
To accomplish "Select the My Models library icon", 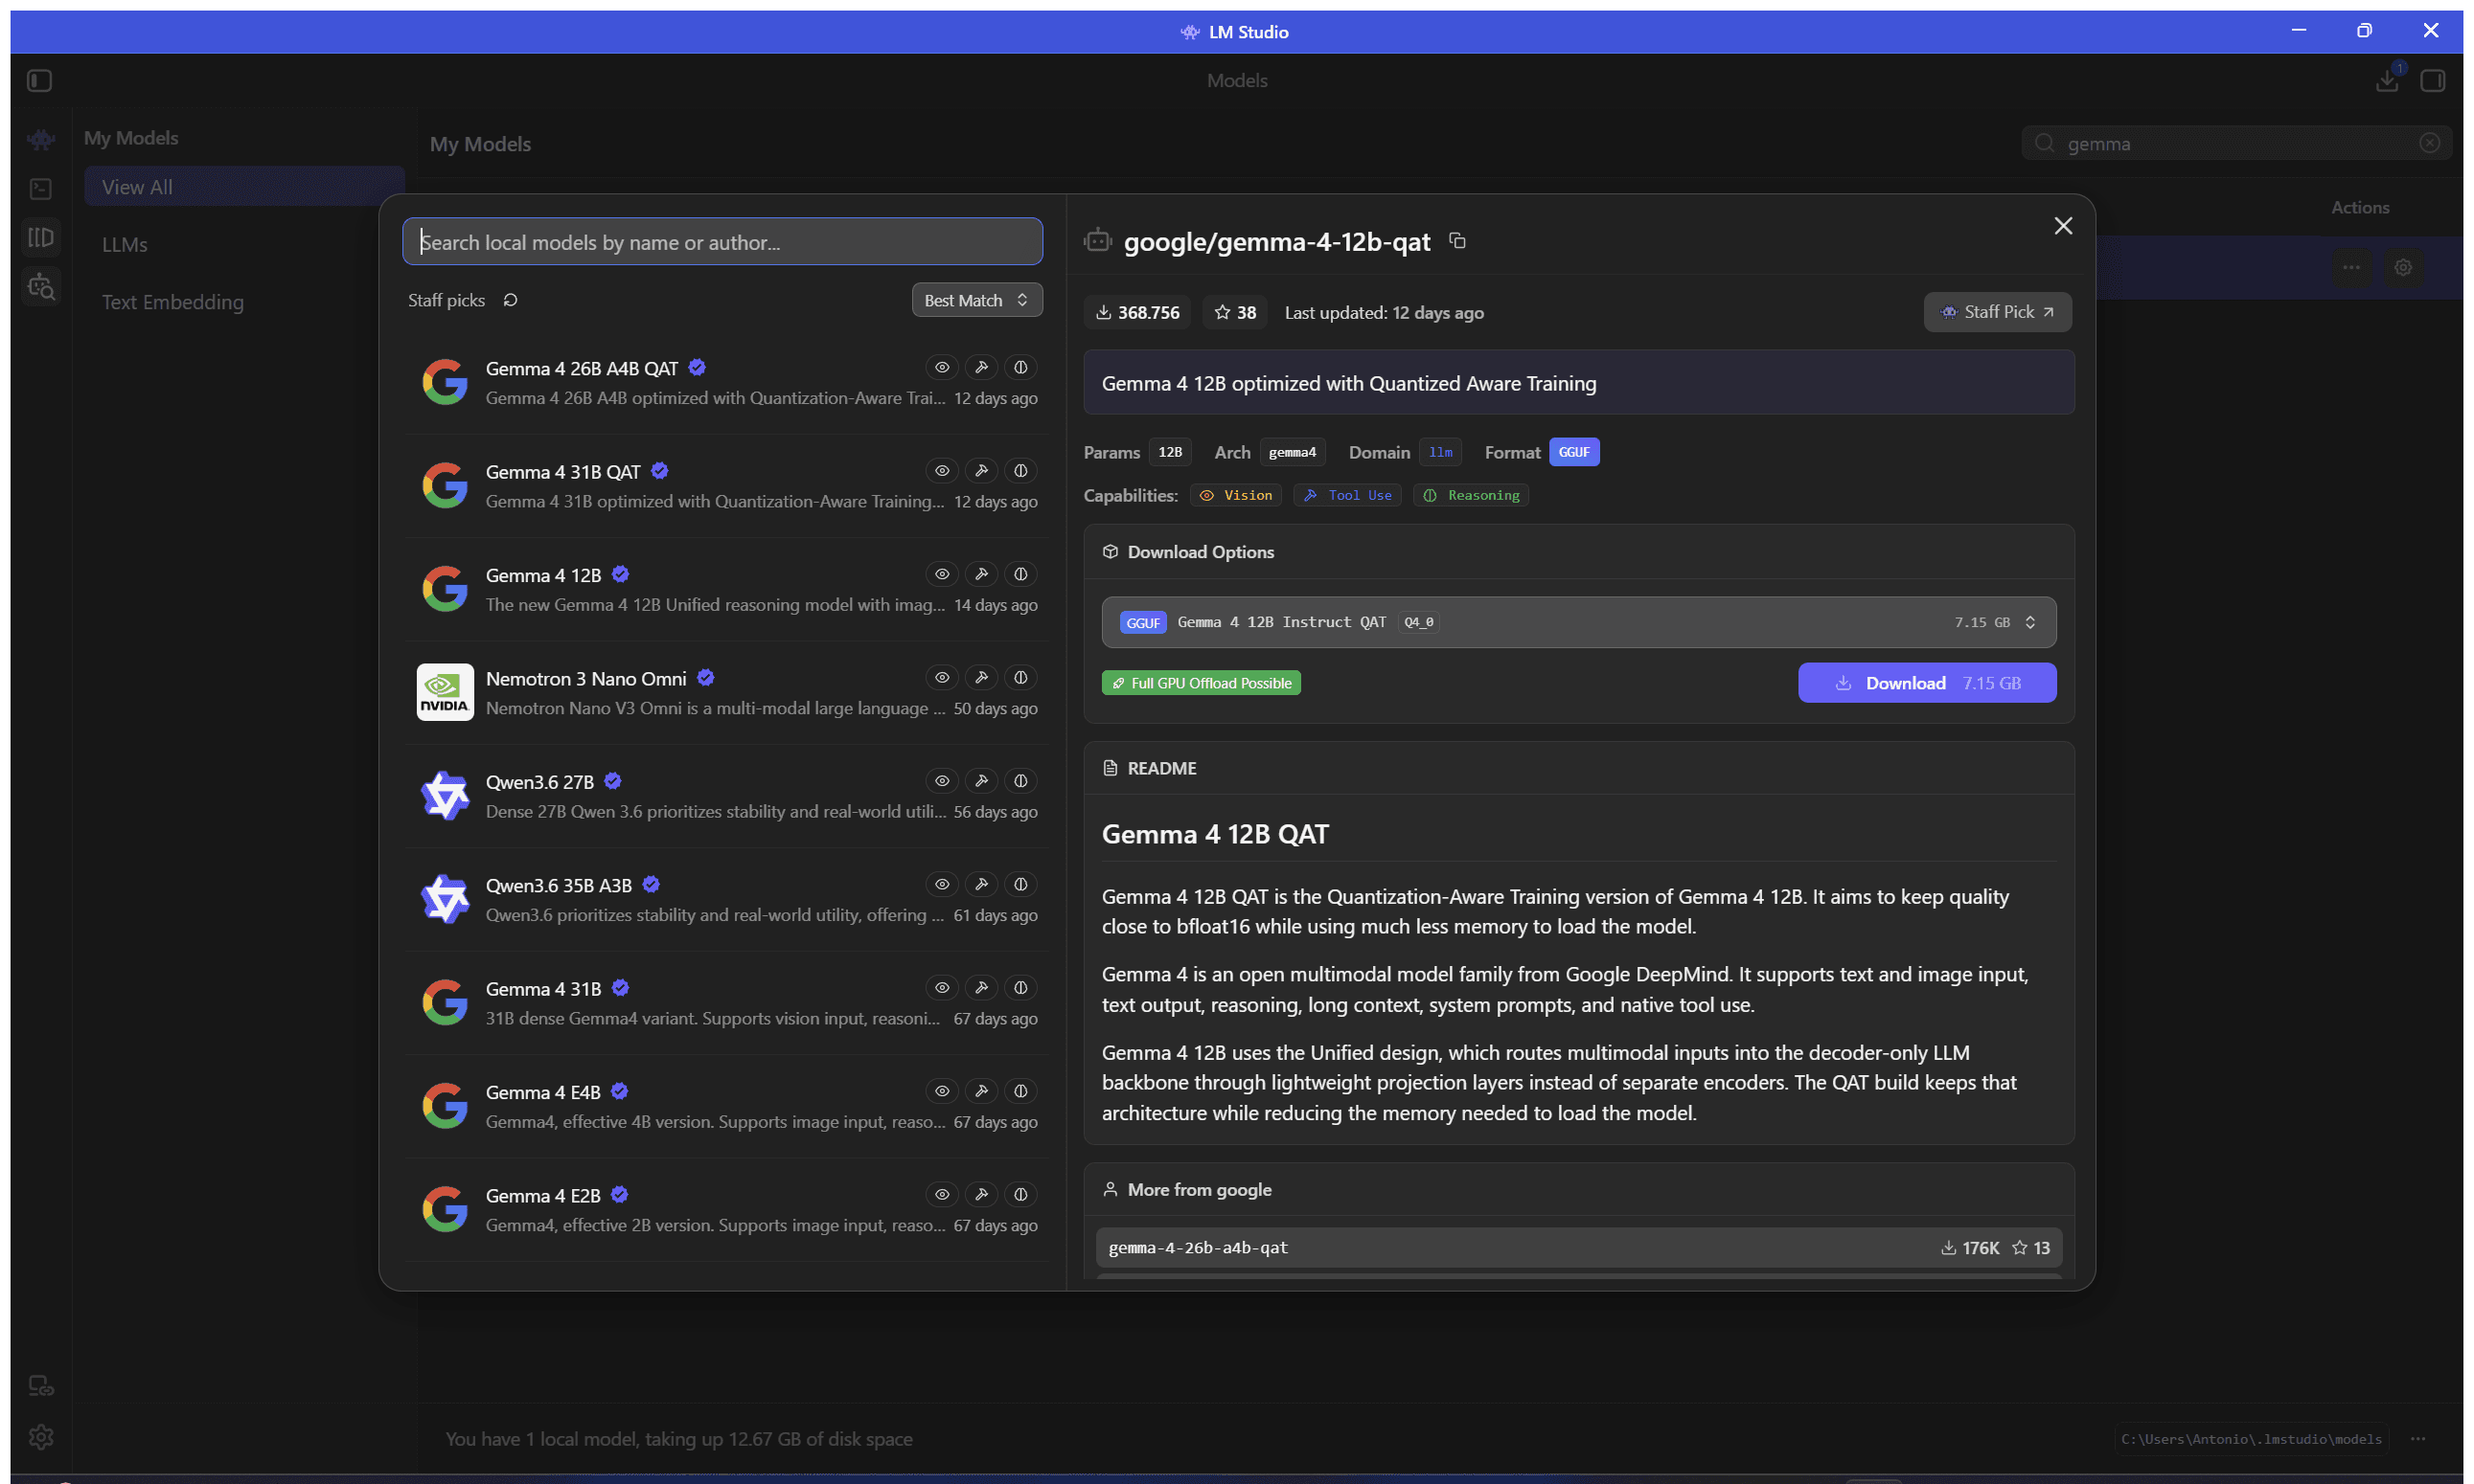I will [41, 237].
